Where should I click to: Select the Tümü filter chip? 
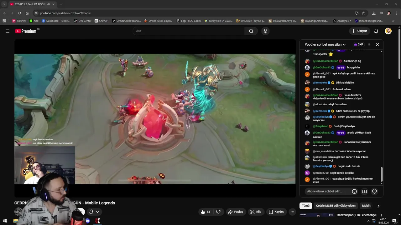pos(306,206)
